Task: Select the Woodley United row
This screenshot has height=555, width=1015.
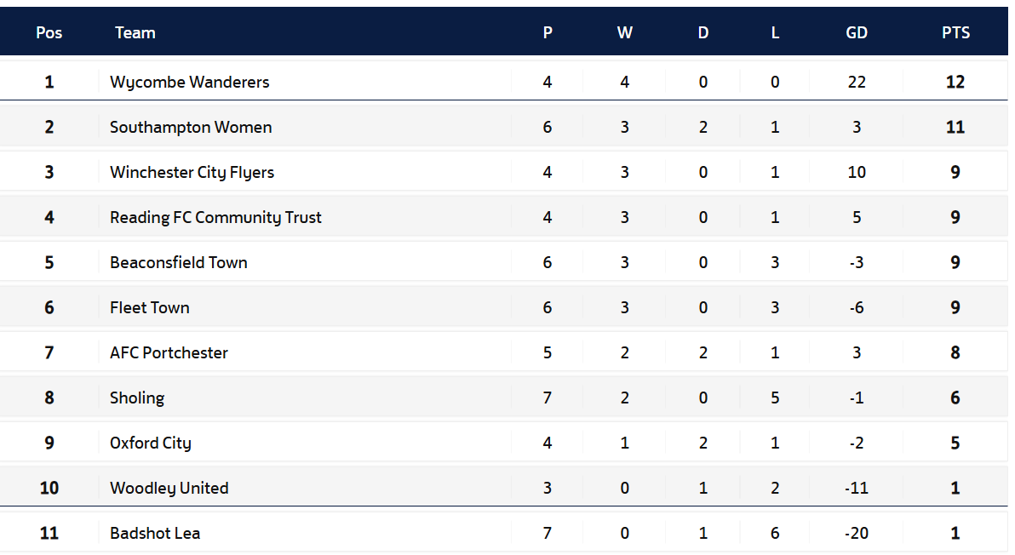Action: click(503, 488)
